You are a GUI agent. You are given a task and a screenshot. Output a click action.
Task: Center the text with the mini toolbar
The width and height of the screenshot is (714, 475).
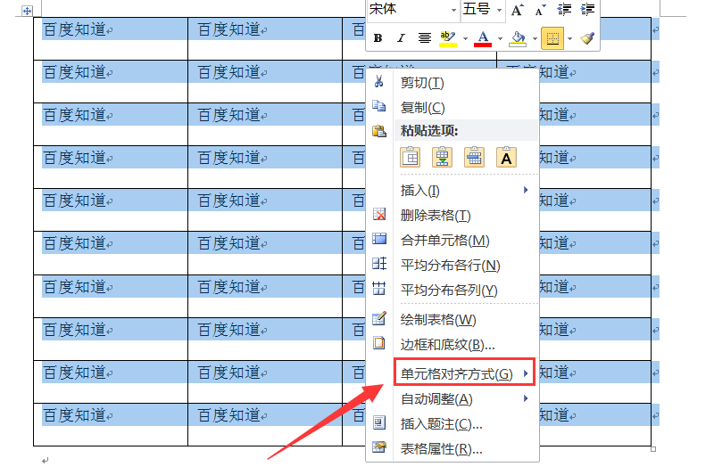click(x=425, y=38)
